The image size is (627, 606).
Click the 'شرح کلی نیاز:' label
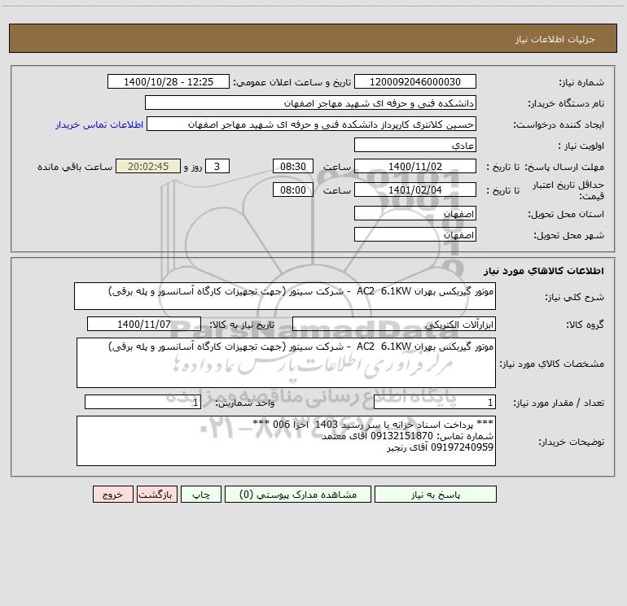575,297
